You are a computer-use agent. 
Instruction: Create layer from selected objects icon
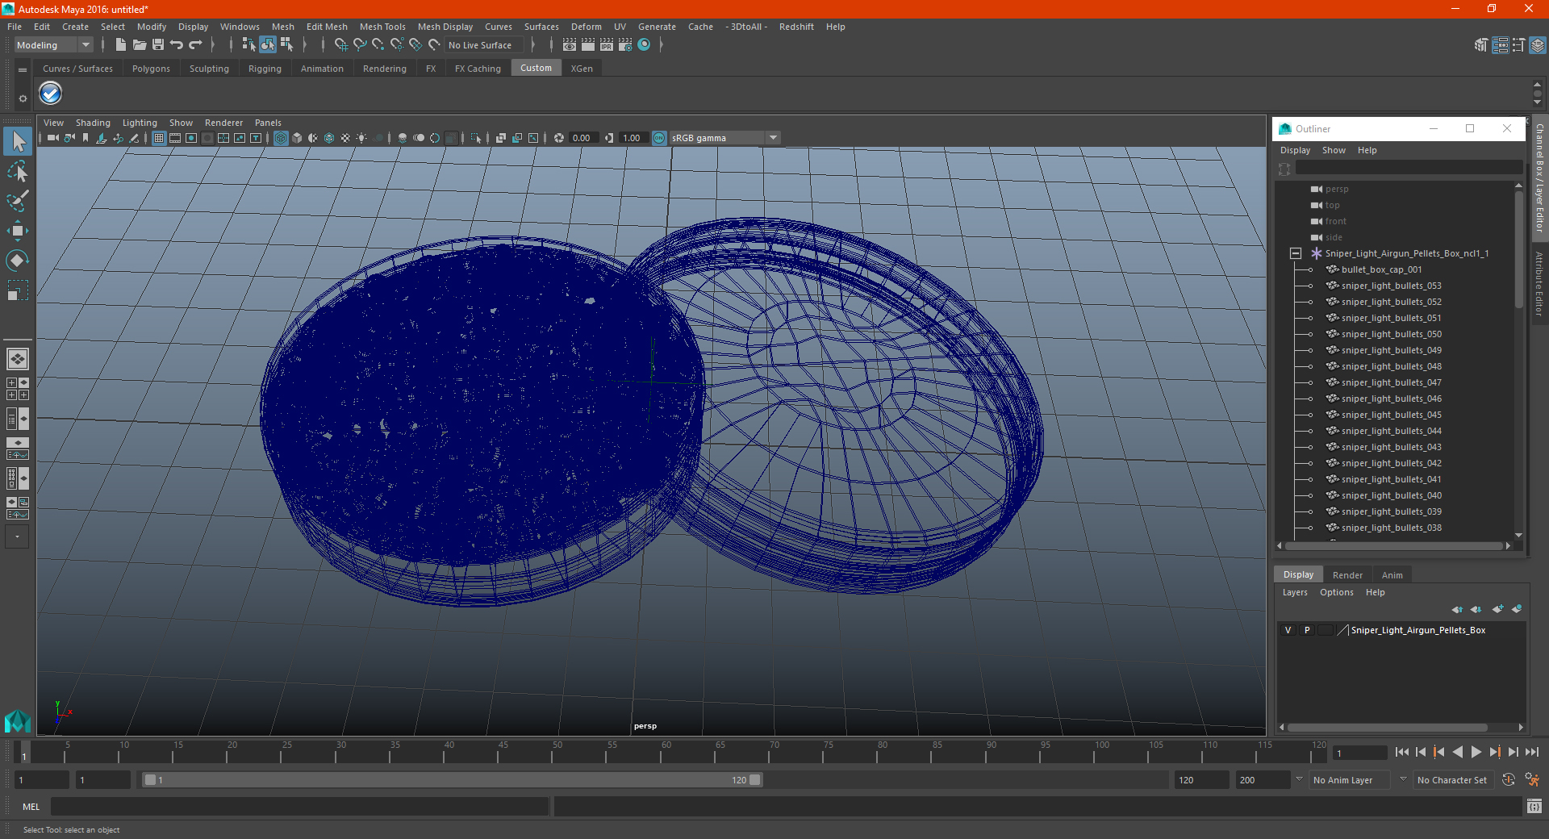click(x=1517, y=609)
